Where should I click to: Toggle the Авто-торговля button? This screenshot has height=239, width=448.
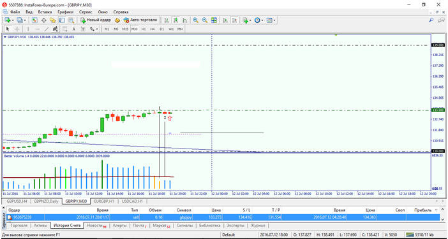tap(140, 20)
